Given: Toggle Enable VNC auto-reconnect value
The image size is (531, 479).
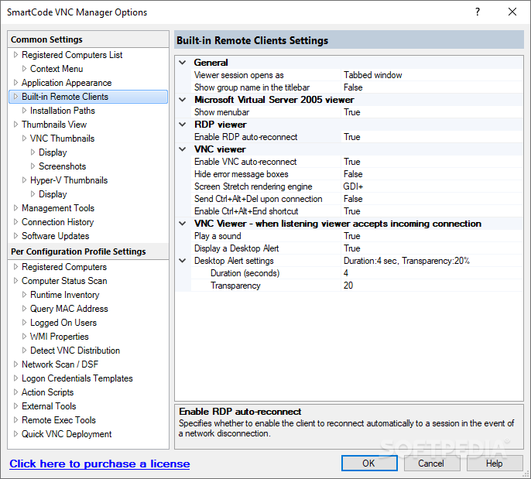Looking at the screenshot, I should pos(432,162).
